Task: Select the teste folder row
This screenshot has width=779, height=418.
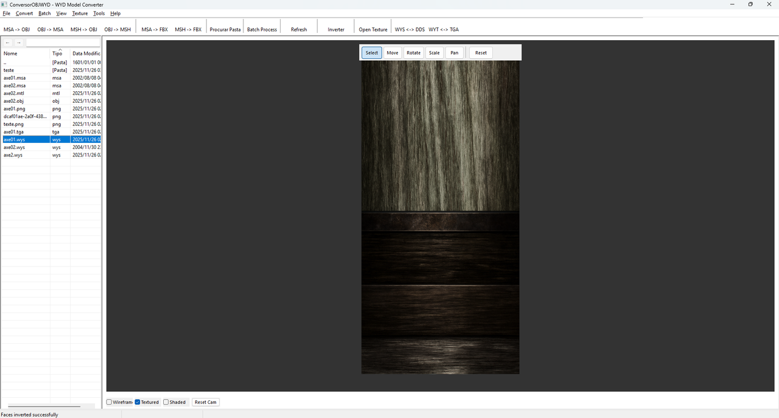Action: 51,71
